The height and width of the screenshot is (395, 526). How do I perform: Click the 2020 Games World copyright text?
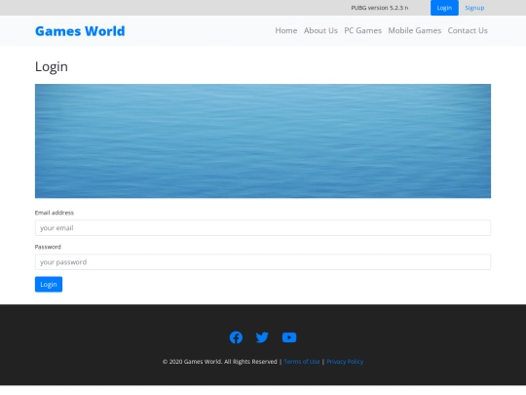220,362
